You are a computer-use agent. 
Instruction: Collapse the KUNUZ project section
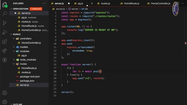(11, 34)
